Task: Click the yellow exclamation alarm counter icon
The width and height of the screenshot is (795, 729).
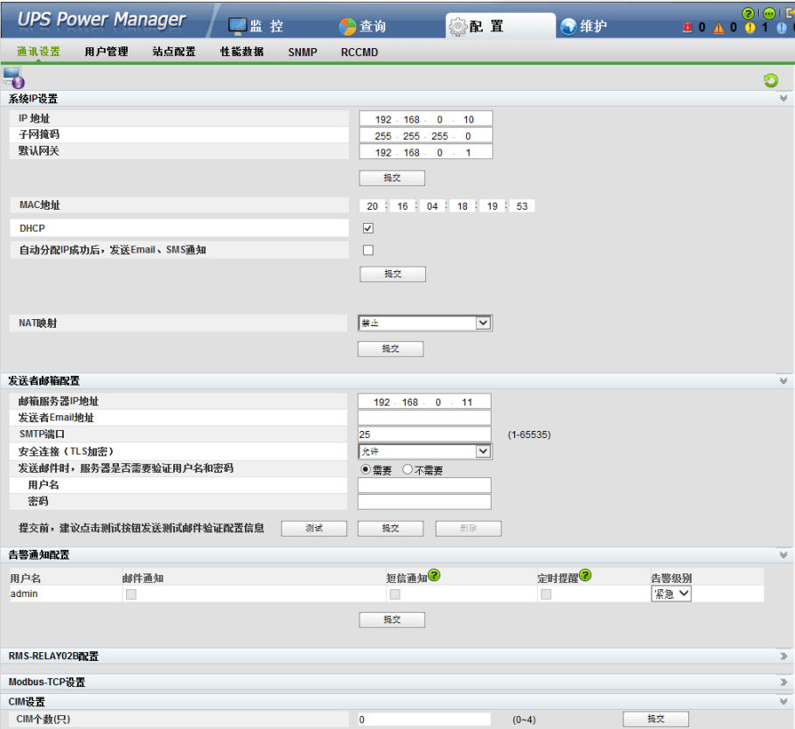Action: point(750,28)
